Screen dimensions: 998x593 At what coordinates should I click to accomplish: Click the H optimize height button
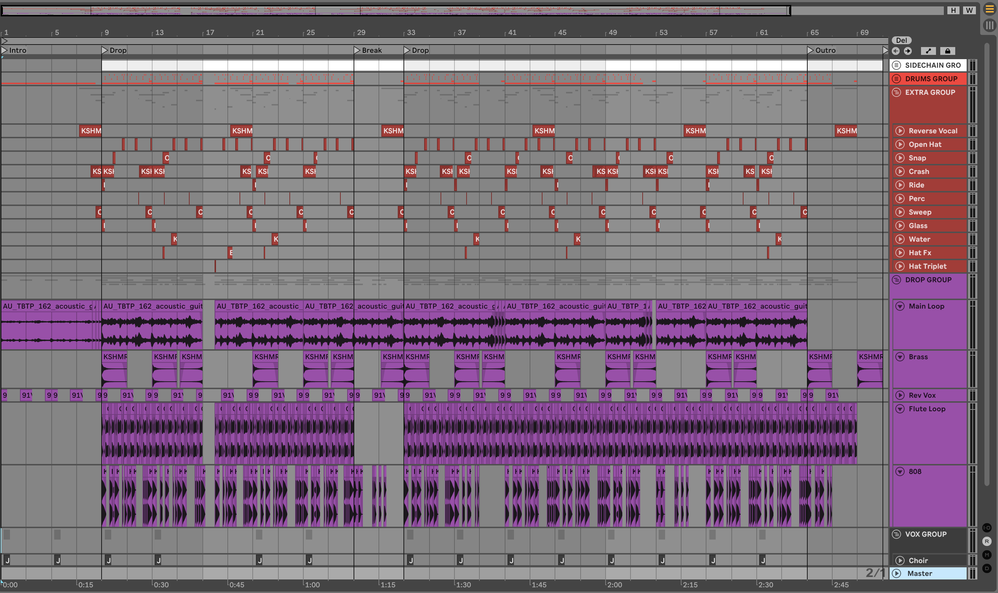[x=953, y=10]
